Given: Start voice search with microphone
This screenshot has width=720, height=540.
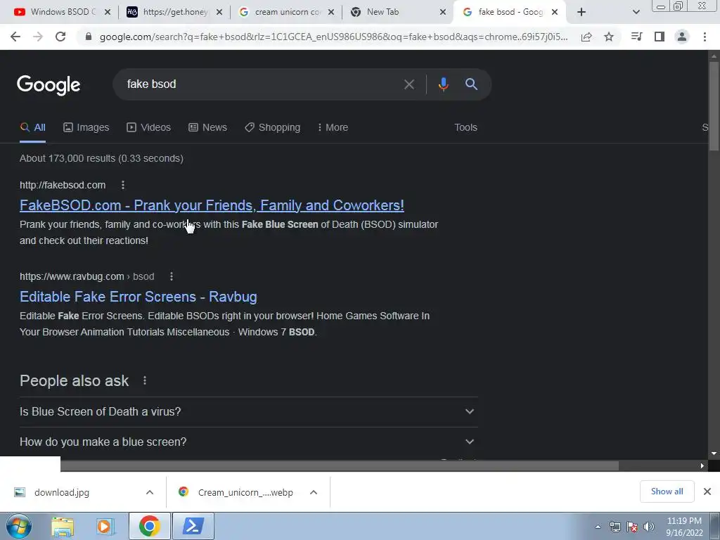Looking at the screenshot, I should pyautogui.click(x=443, y=84).
